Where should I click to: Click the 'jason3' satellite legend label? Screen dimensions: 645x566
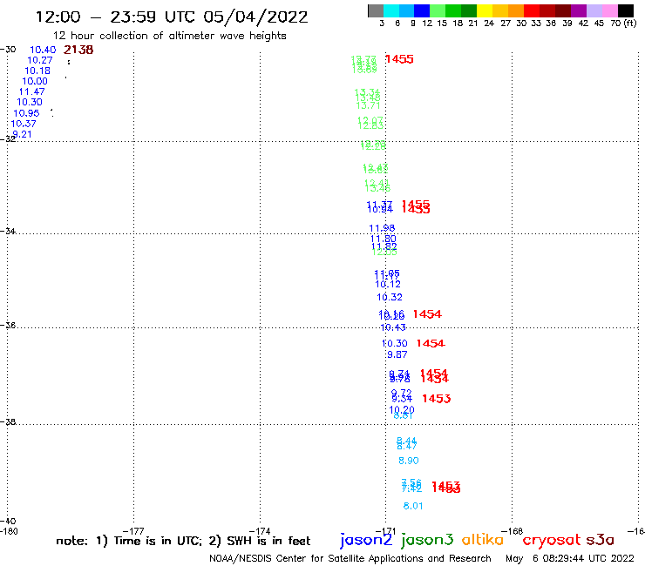click(427, 540)
